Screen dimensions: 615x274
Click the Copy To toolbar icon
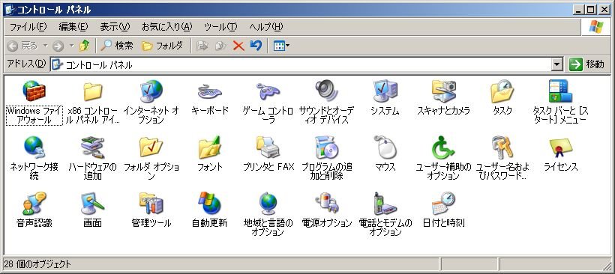coord(220,46)
